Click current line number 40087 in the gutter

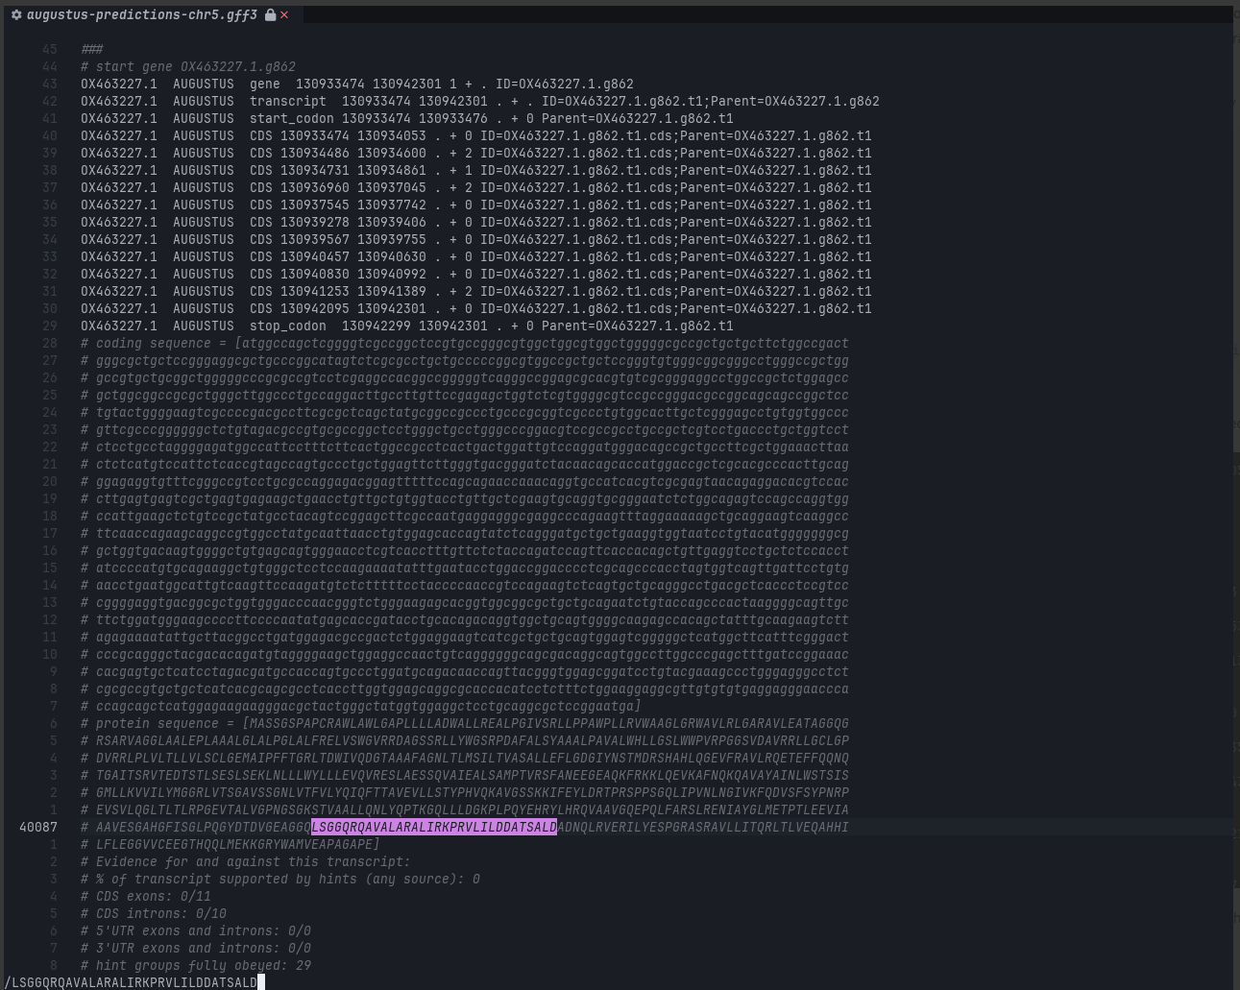pos(38,827)
